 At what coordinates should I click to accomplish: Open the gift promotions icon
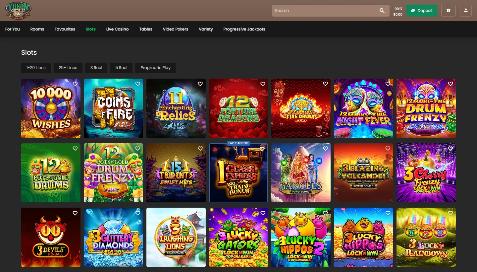coord(449,11)
